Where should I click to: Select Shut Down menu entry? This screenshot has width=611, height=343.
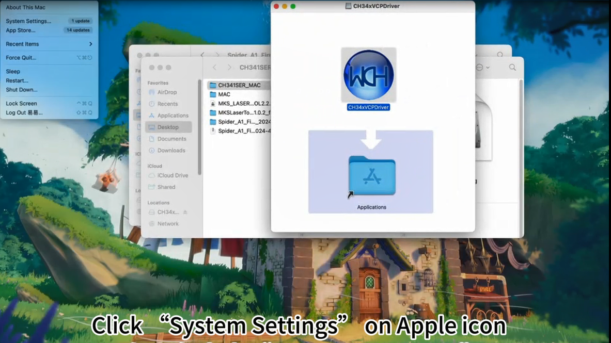21,90
